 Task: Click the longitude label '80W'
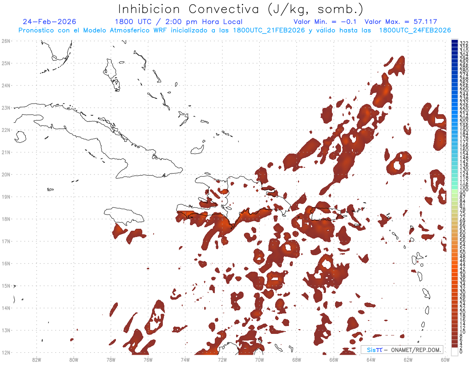coord(73,359)
